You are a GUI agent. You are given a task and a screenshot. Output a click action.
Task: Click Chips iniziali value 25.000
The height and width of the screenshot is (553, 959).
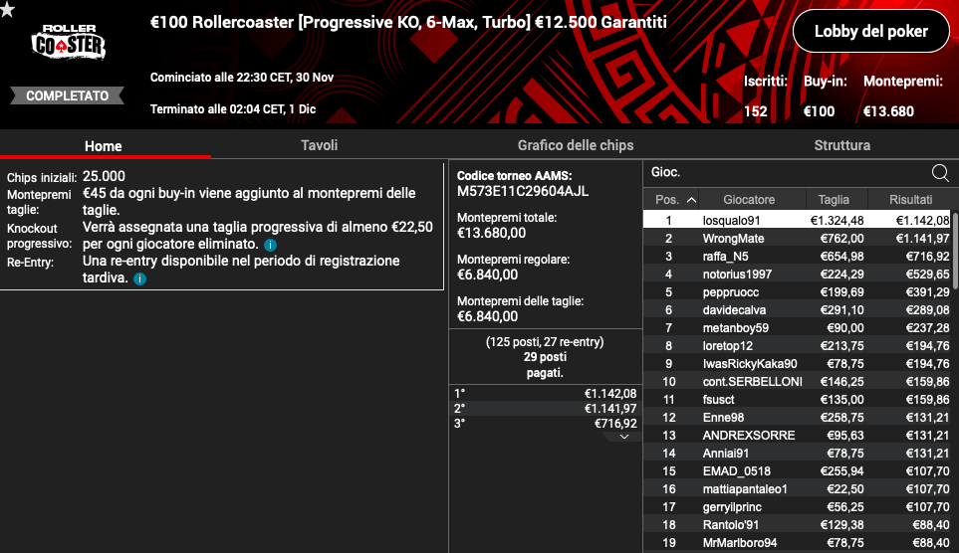104,177
